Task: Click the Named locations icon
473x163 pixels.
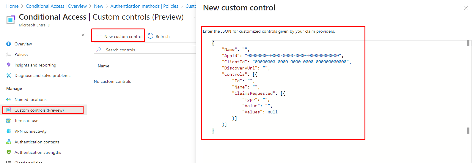Action: (9, 100)
